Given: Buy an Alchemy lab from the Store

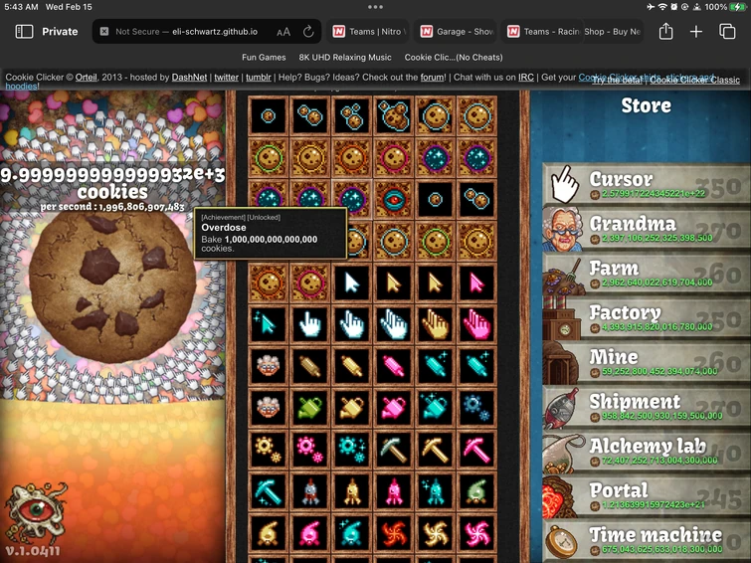Looking at the screenshot, I should coord(647,452).
